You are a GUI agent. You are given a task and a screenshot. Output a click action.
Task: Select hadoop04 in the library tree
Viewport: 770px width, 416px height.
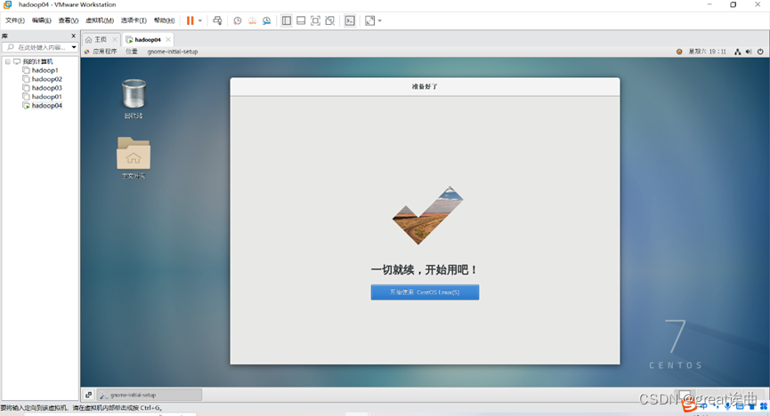[x=46, y=106]
